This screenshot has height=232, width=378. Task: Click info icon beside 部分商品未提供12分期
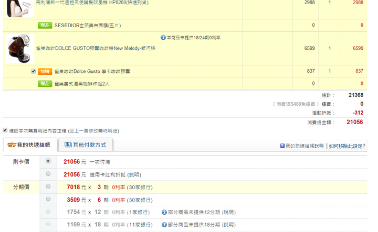[164, 212]
